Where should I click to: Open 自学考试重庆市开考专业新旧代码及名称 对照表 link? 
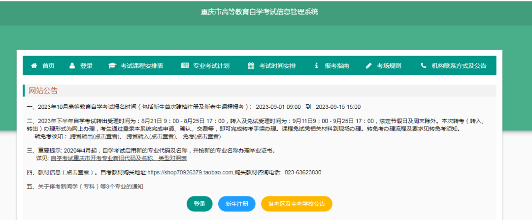tap(118, 158)
